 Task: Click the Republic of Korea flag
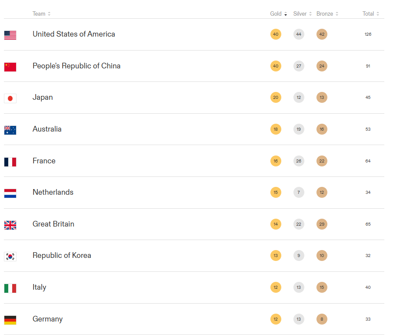(10, 257)
